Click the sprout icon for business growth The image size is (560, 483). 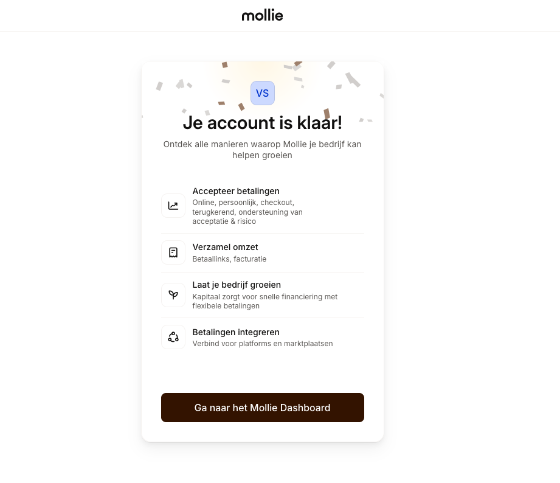click(x=173, y=295)
